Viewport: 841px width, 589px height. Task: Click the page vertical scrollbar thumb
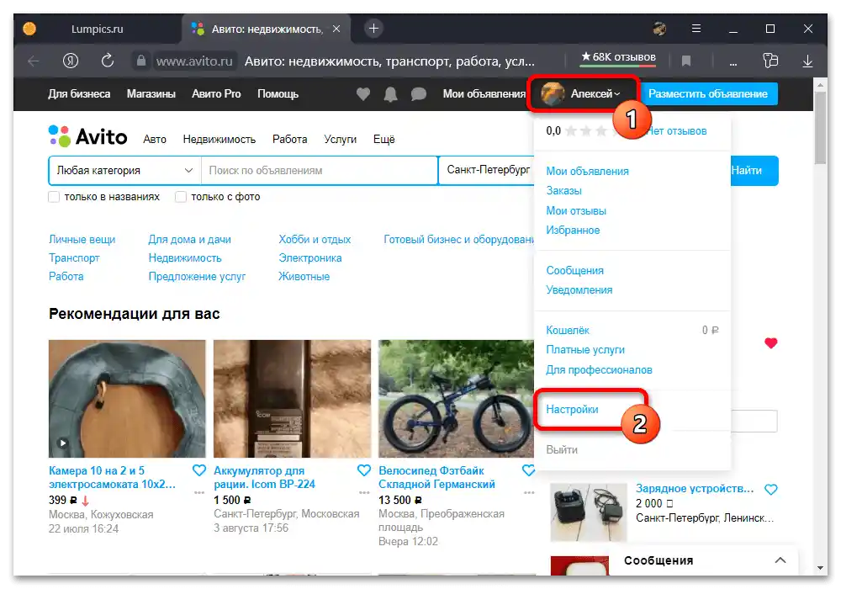tap(820, 127)
